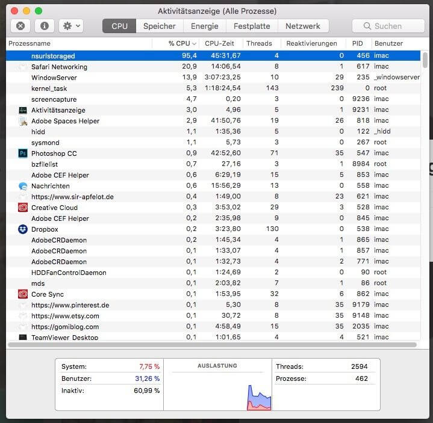Click the Safari Networking row icon
The image size is (433, 423).
[x=23, y=67]
